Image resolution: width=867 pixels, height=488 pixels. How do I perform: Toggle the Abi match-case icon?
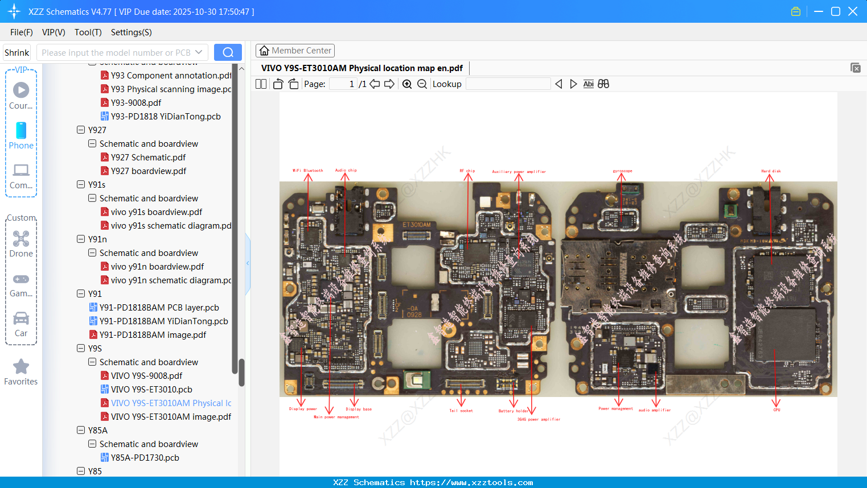click(589, 84)
